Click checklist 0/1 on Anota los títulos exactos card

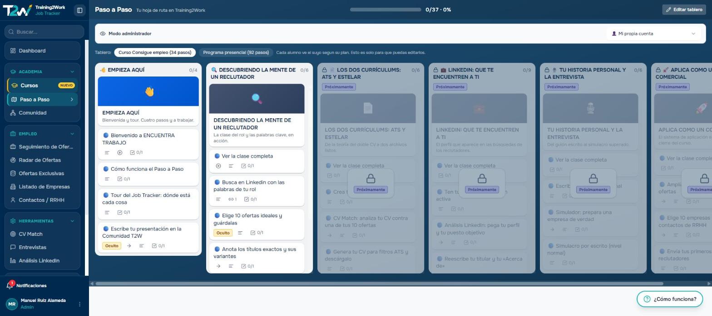pyautogui.click(x=247, y=266)
